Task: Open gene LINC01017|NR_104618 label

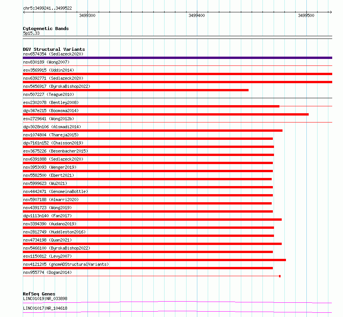Action: [x=45, y=308]
